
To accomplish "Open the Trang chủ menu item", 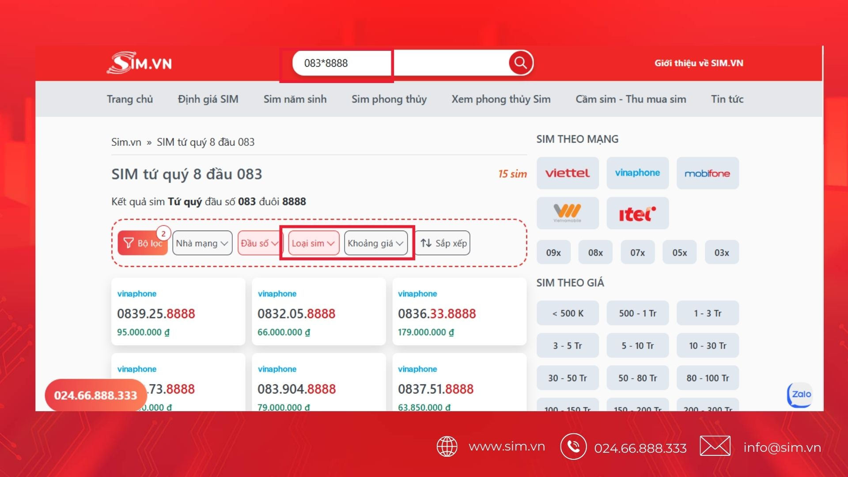I will 130,99.
